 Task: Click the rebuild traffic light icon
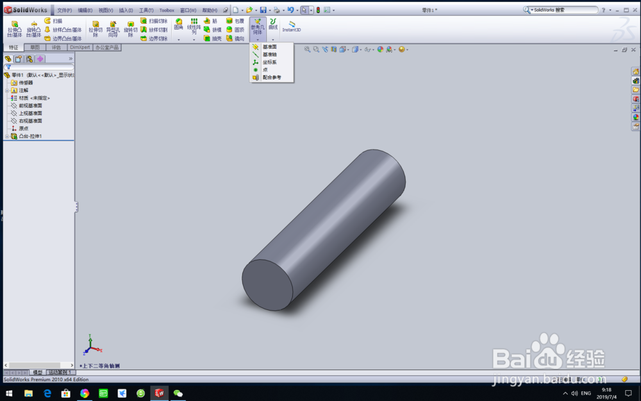pos(318,10)
